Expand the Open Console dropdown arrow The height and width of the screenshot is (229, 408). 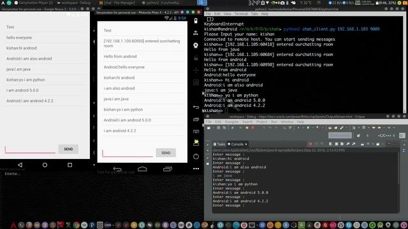click(382, 144)
